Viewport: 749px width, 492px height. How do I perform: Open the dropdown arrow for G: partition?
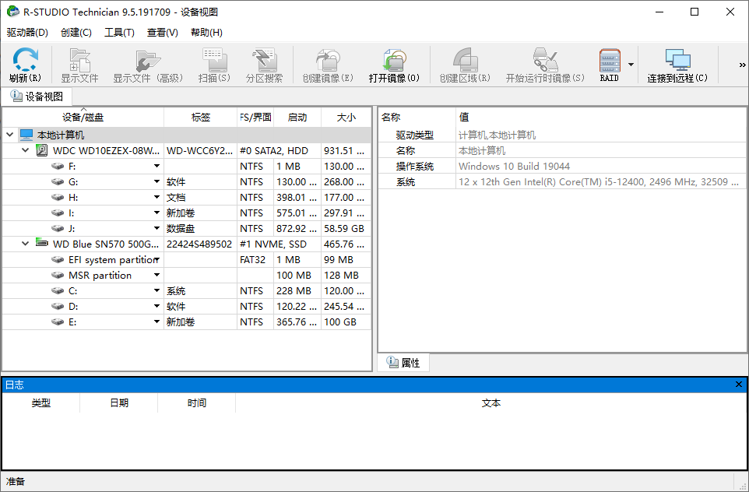click(x=156, y=181)
